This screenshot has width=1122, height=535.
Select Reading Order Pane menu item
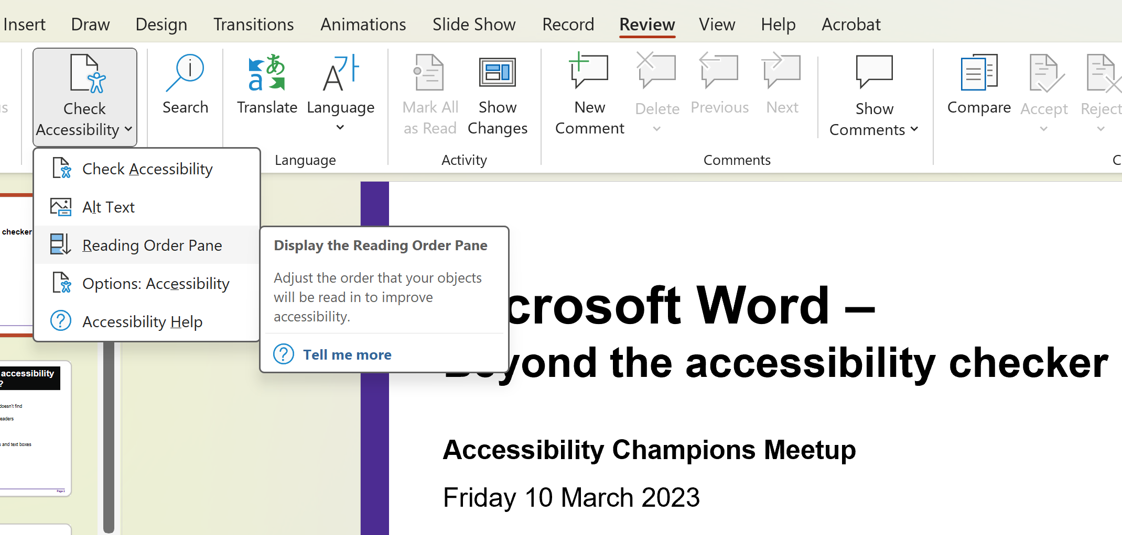tap(147, 245)
